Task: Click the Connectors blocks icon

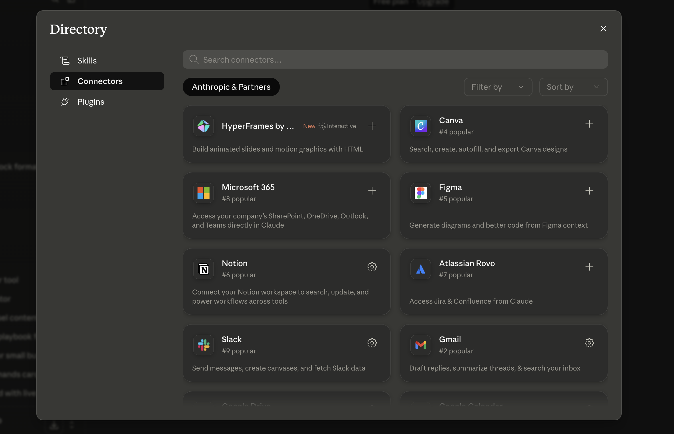Action: (65, 81)
